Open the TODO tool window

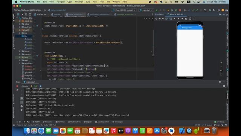[36, 122]
